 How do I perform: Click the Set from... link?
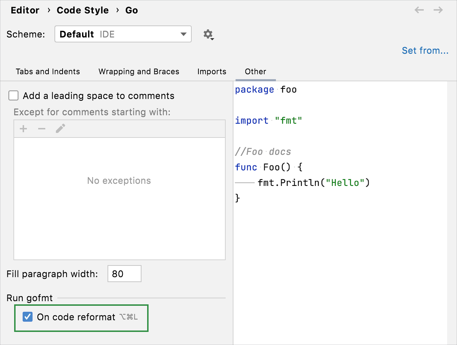[425, 51]
